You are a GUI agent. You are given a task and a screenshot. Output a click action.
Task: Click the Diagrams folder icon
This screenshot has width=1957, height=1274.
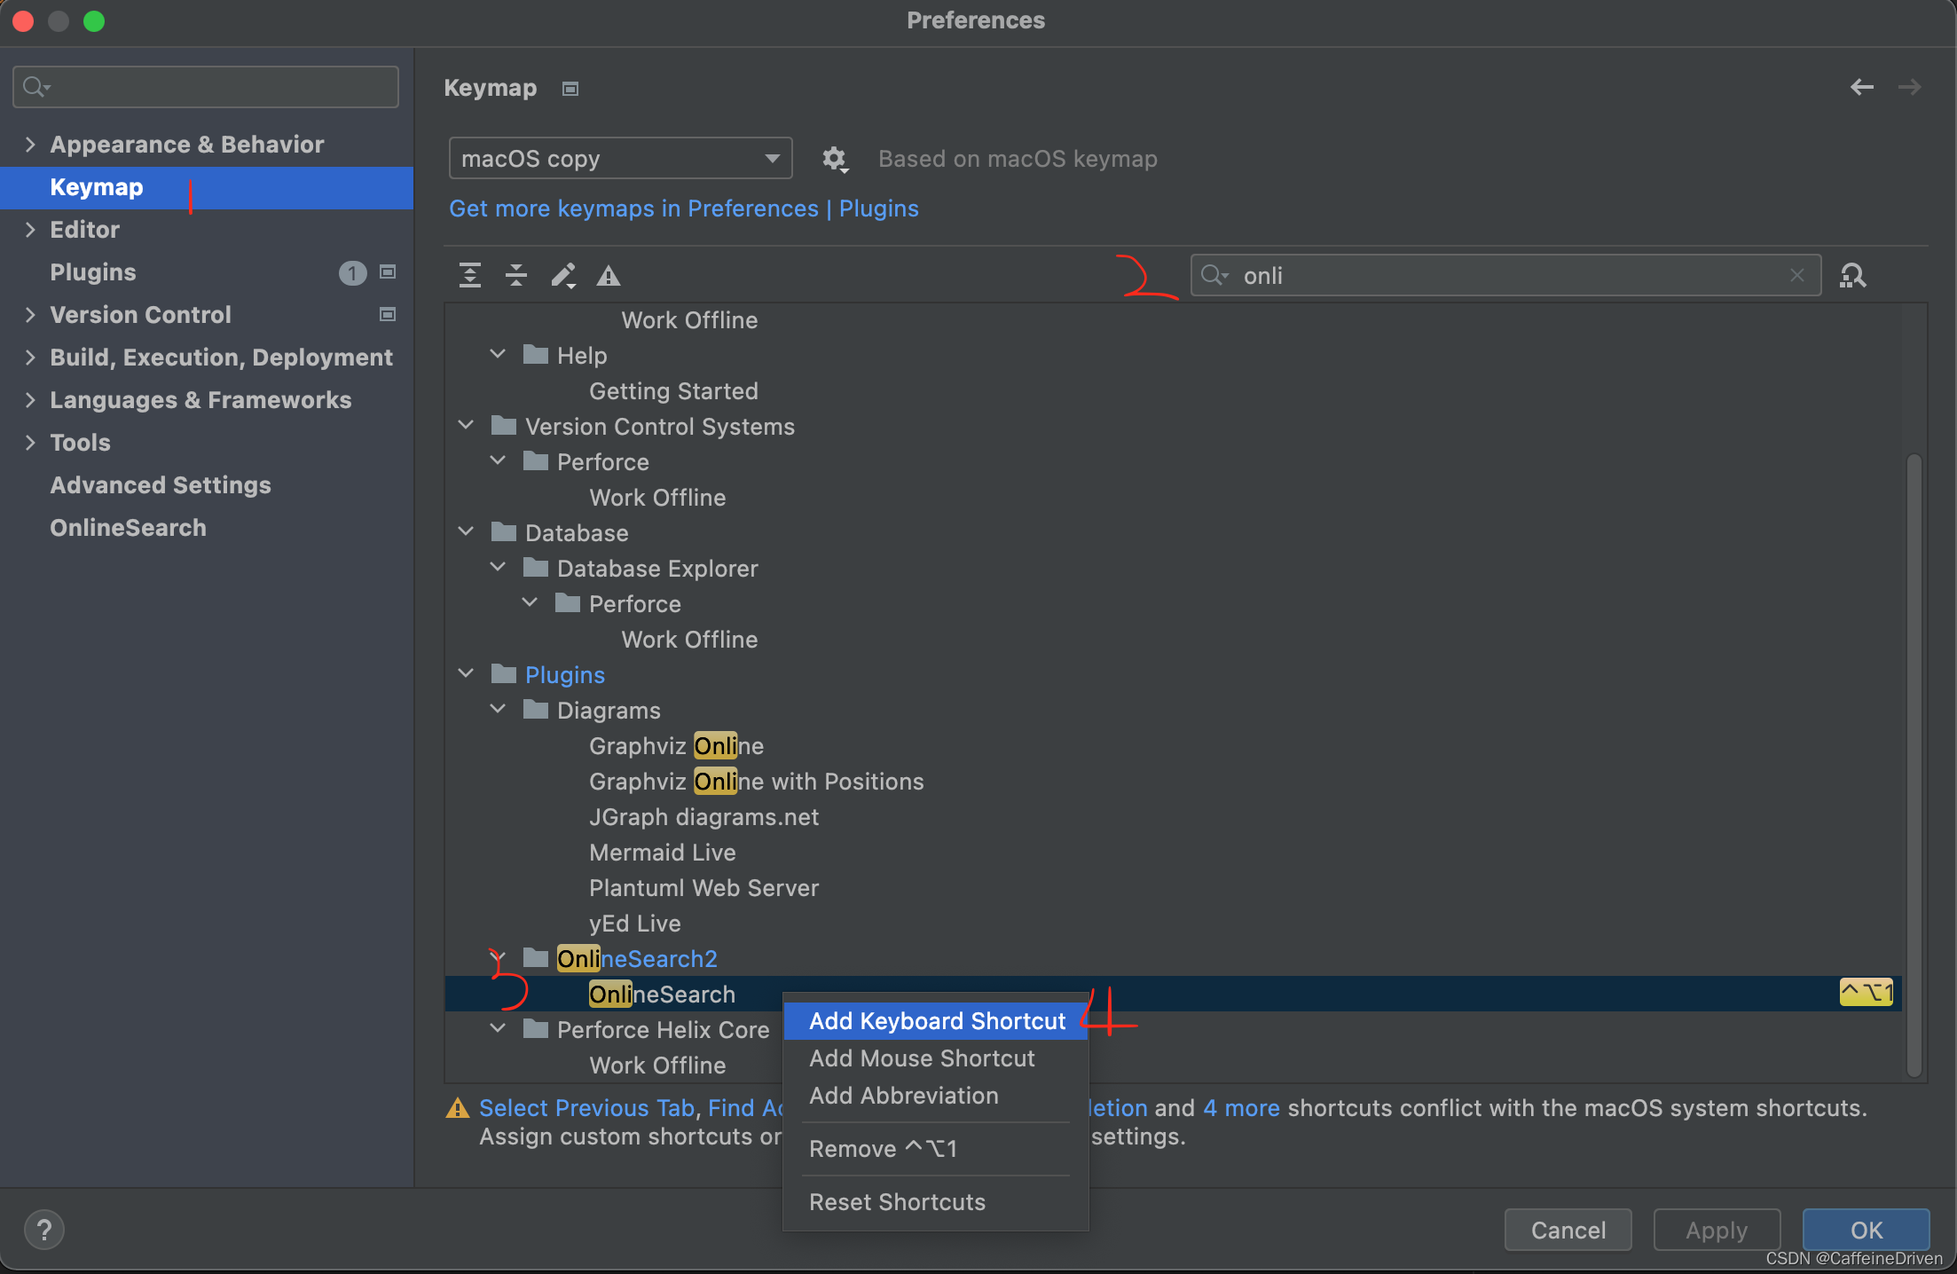pos(536,710)
